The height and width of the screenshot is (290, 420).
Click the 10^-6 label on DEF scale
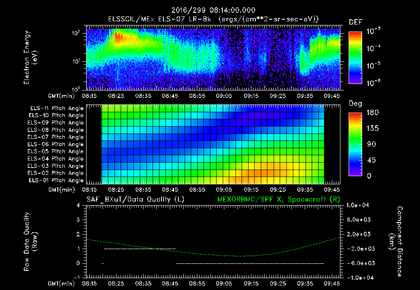tap(373, 83)
